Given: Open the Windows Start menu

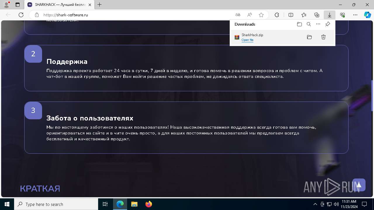Looking at the screenshot, I should [x=7, y=204].
